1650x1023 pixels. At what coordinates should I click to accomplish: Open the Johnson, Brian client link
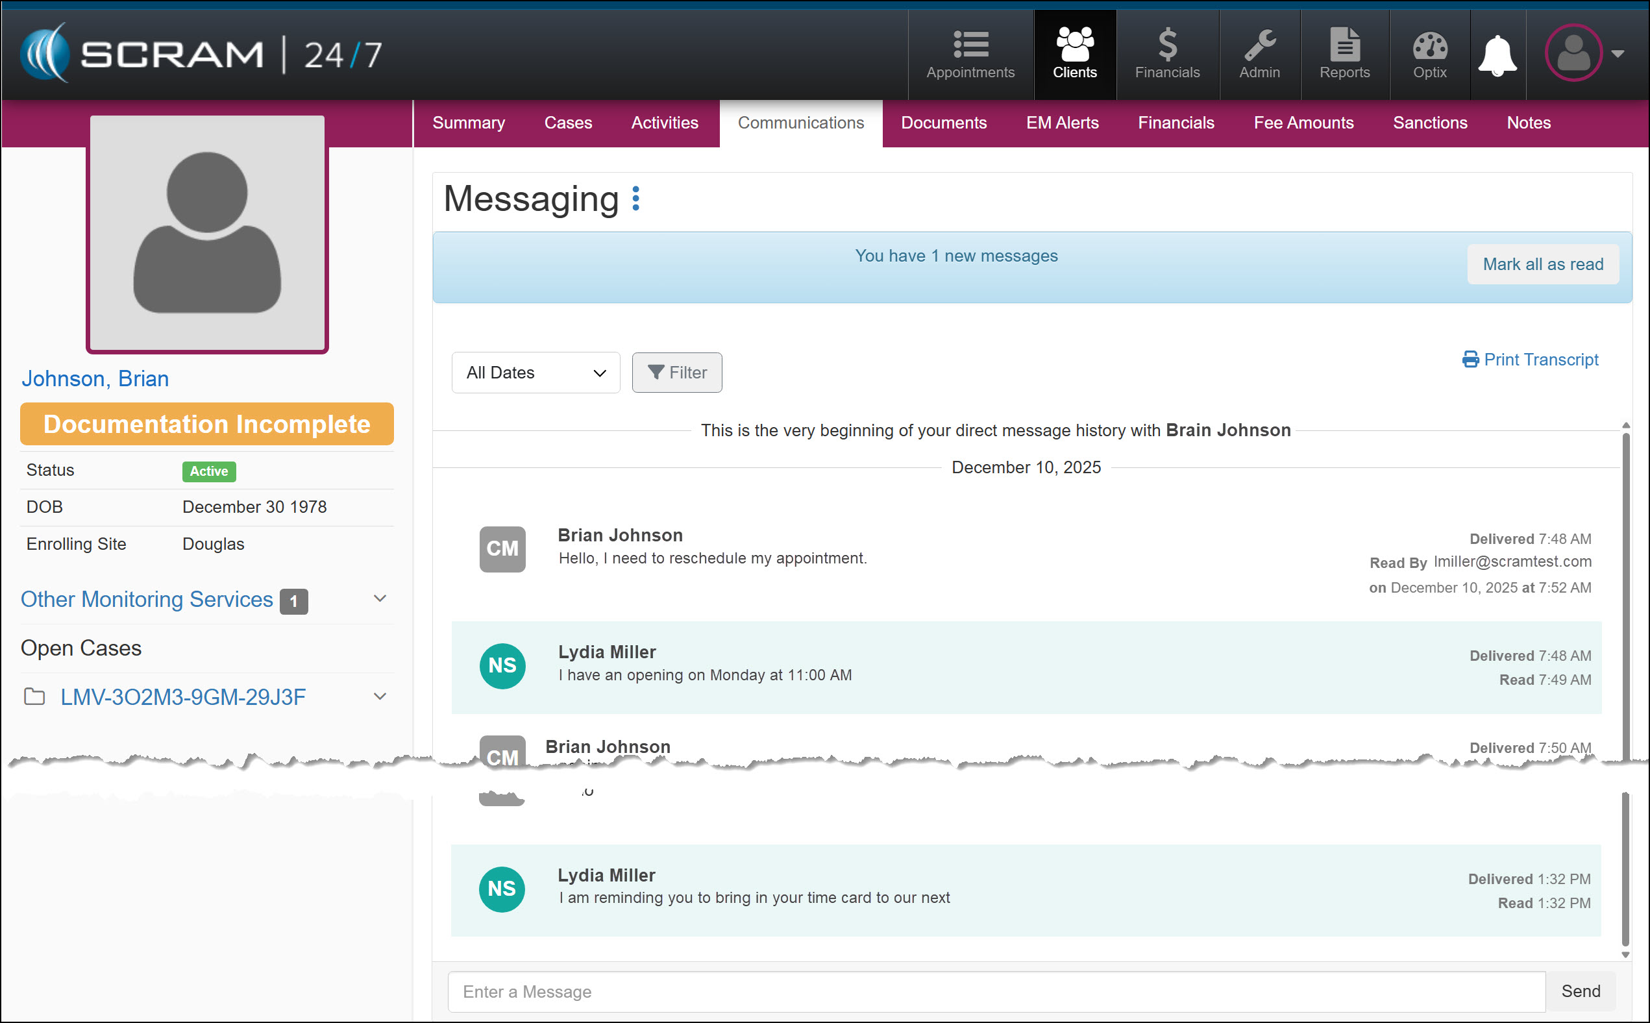coord(95,379)
